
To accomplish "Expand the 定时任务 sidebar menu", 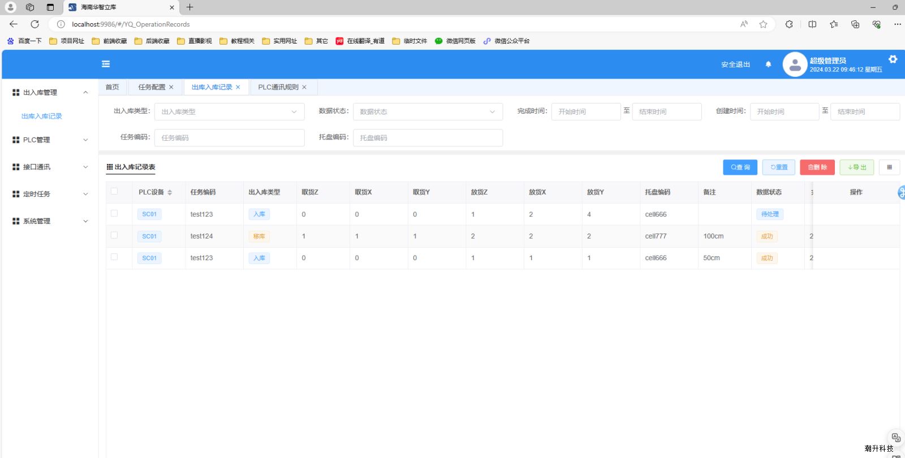I will click(x=50, y=194).
